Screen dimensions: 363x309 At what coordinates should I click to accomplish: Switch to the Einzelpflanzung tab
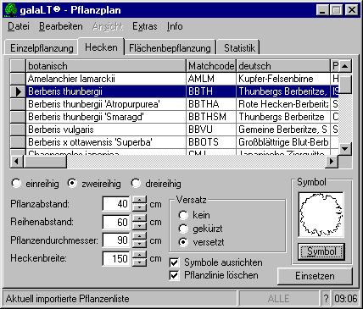click(x=42, y=47)
